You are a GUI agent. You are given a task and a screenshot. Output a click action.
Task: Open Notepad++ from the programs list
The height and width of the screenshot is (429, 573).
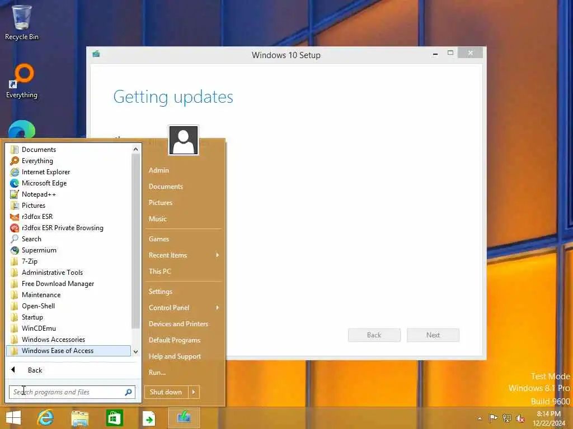(x=69, y=194)
